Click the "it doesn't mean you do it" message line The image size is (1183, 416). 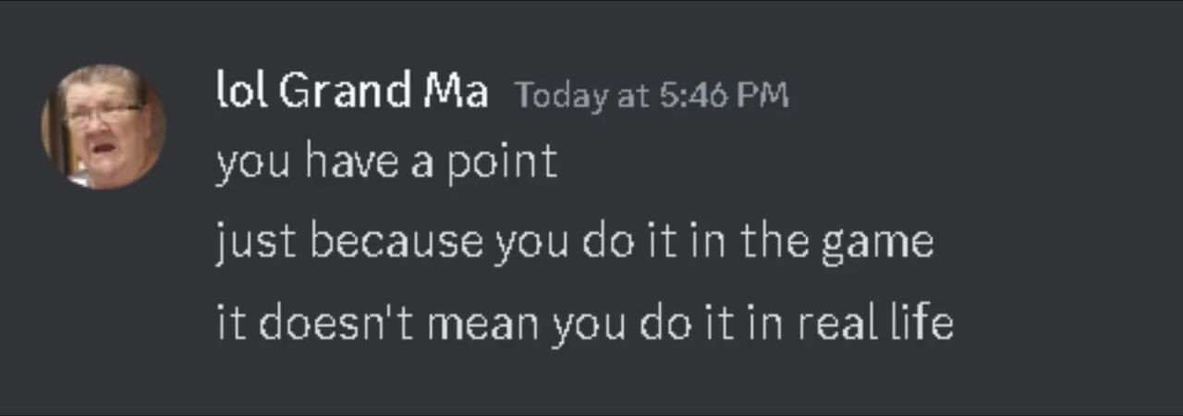tap(584, 324)
